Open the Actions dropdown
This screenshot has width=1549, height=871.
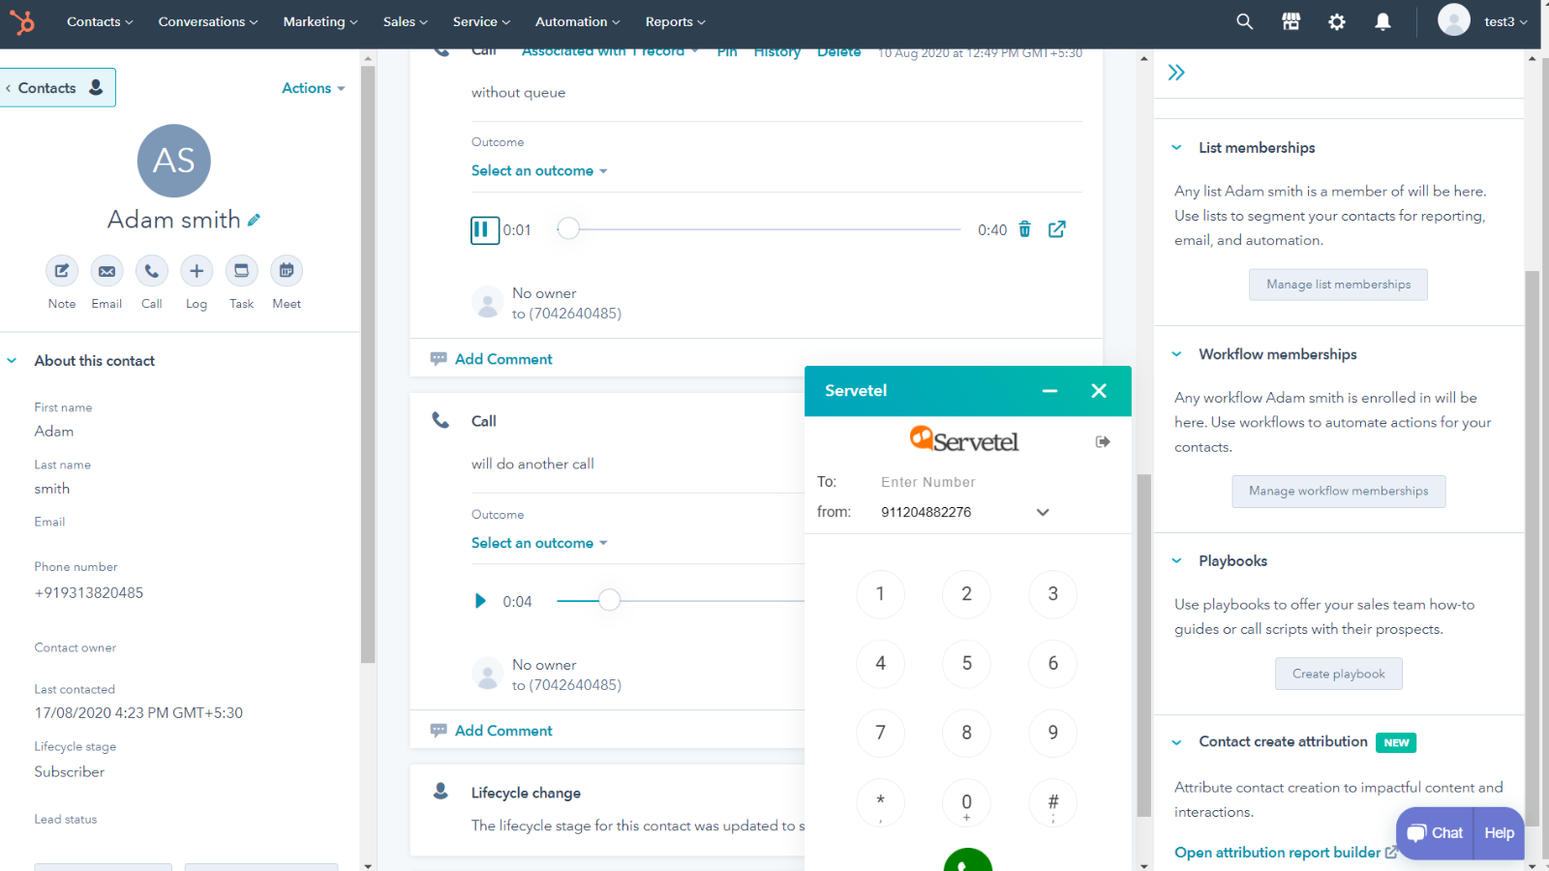[x=314, y=88]
